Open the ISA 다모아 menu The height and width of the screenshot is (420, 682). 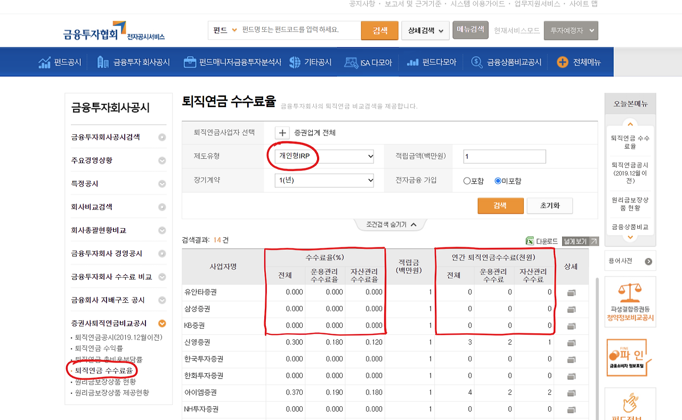pyautogui.click(x=368, y=62)
